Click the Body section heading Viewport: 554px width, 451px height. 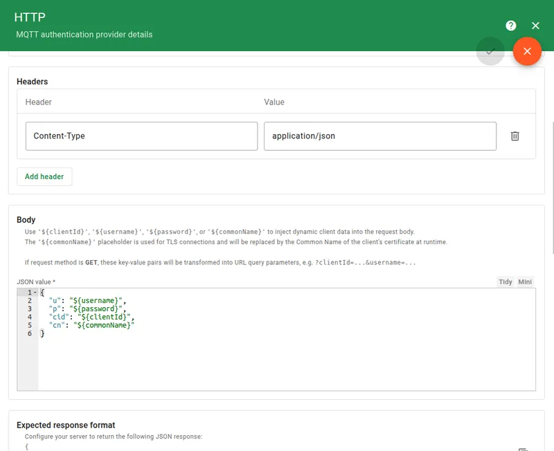pyautogui.click(x=26, y=220)
